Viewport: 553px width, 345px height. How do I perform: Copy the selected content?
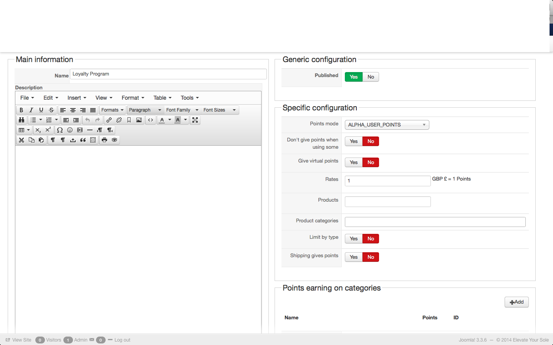point(31,140)
